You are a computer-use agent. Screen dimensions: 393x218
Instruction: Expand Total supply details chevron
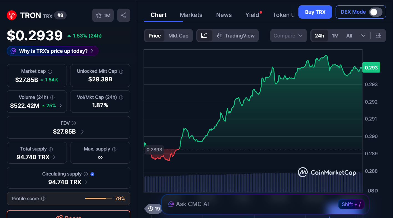click(54, 157)
